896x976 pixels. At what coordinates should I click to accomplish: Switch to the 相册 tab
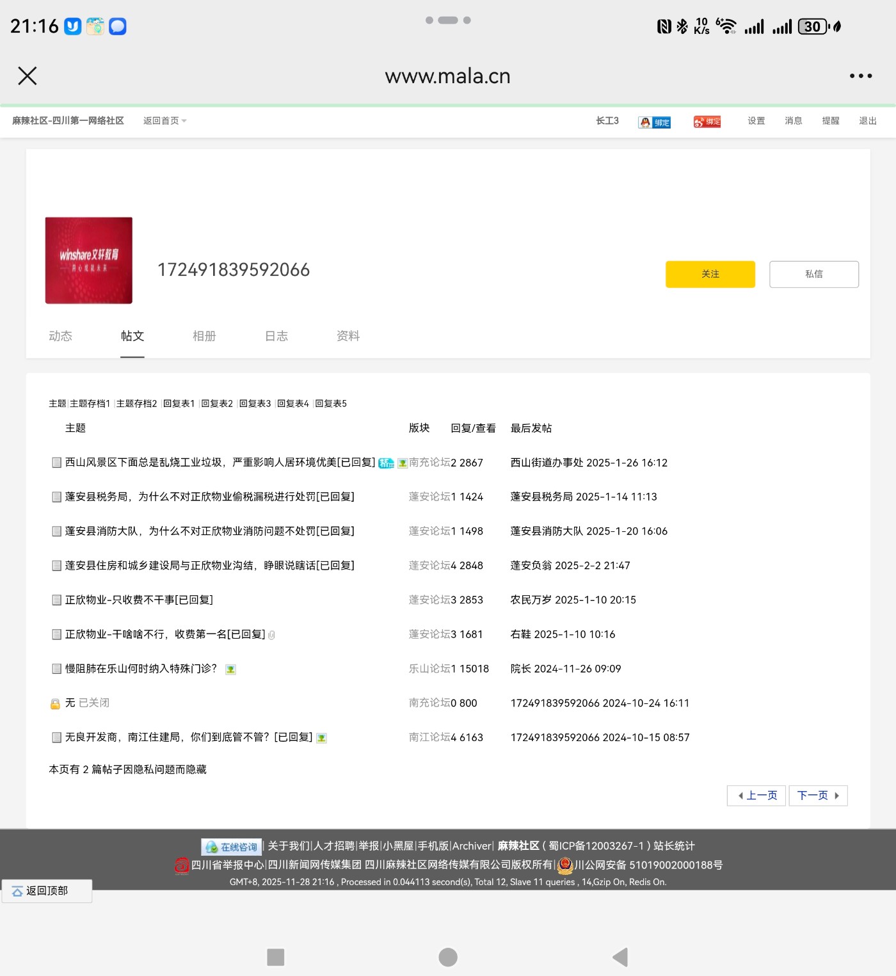click(x=204, y=336)
